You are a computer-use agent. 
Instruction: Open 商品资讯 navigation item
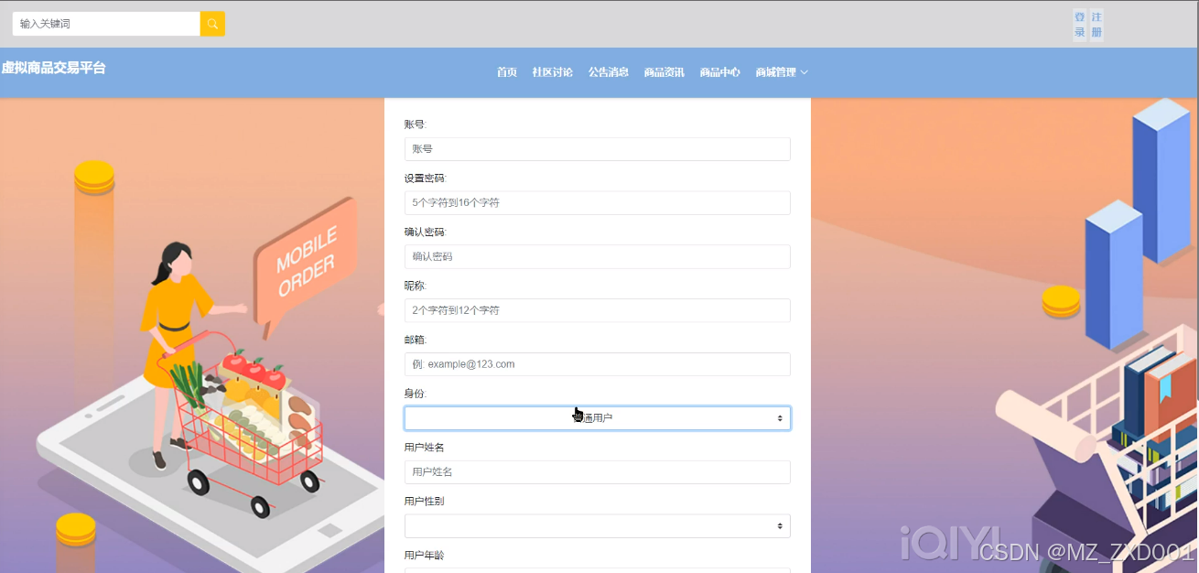(x=664, y=72)
